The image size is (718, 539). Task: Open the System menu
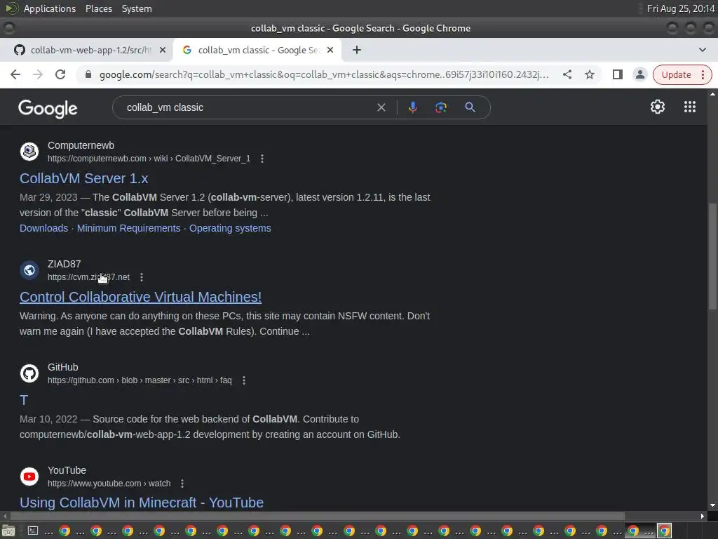[x=137, y=8]
